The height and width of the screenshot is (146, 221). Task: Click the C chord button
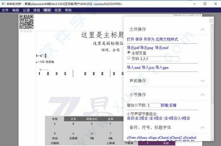[55, 124]
